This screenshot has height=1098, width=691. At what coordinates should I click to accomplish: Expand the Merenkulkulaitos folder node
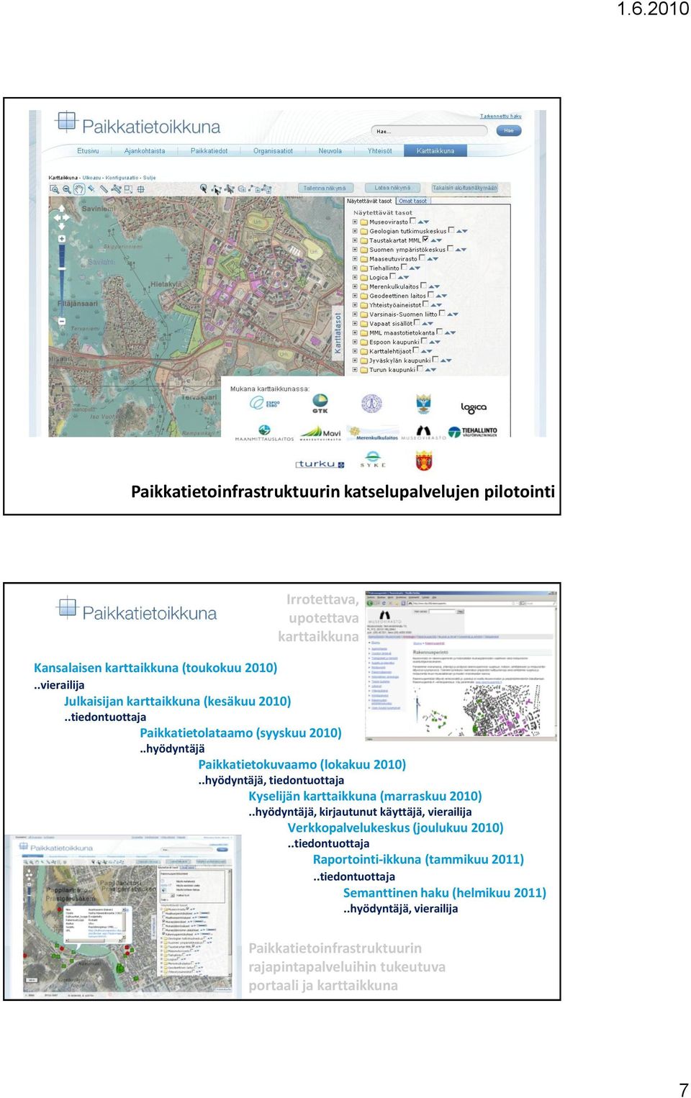(355, 286)
